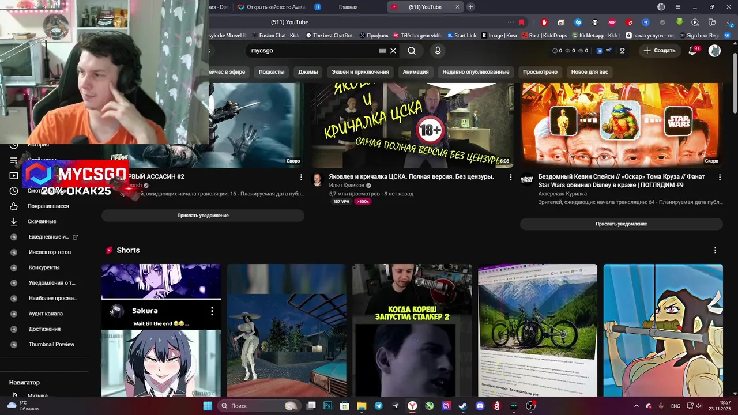Viewport: 738px width, 415px height.
Task: Open Yandex Browser from the taskbar
Action: [x=412, y=406]
